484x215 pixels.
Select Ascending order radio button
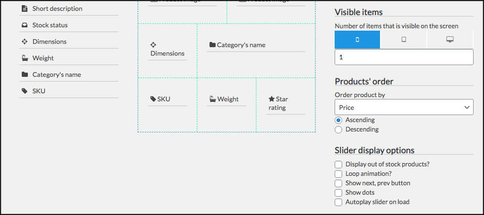338,120
